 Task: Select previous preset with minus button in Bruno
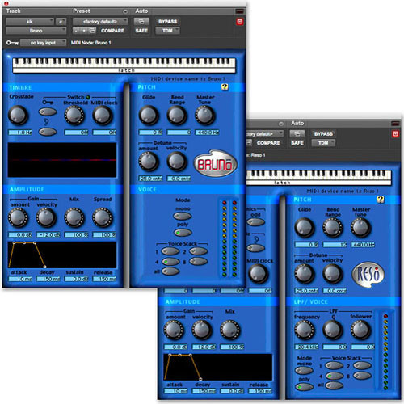76,31
